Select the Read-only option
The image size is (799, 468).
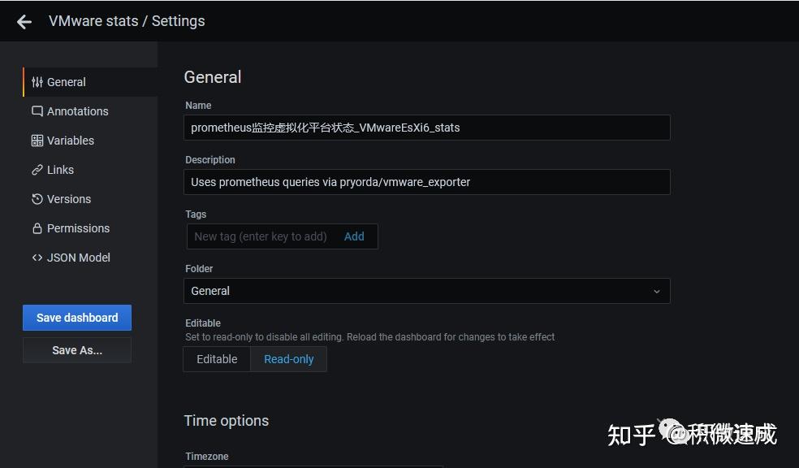tap(288, 359)
